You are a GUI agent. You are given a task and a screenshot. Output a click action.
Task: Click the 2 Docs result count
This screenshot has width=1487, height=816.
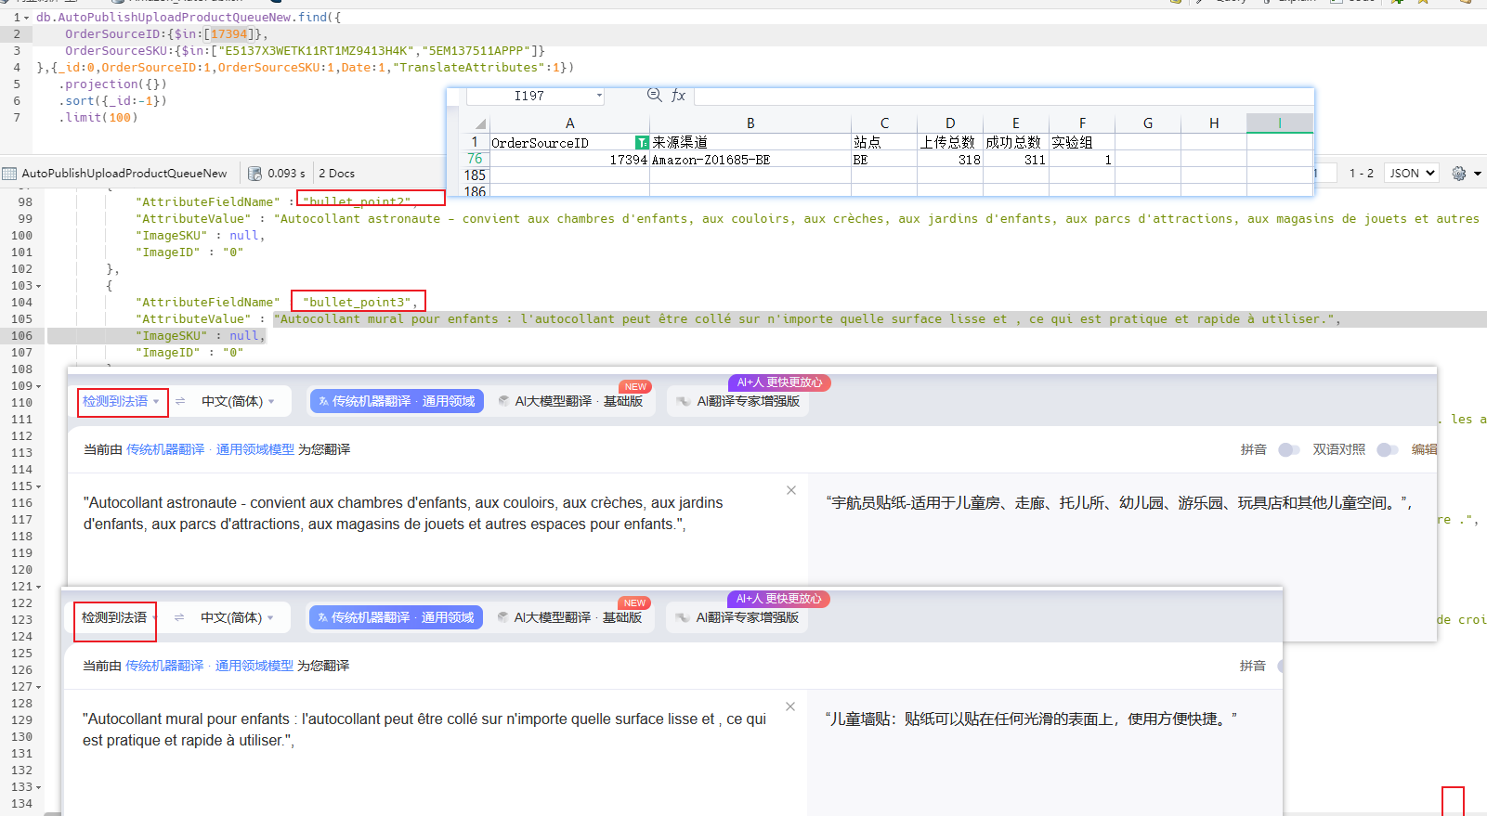(336, 174)
